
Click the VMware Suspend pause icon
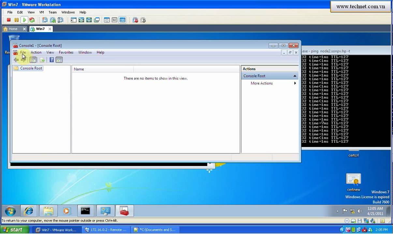pyautogui.click(x=16, y=20)
